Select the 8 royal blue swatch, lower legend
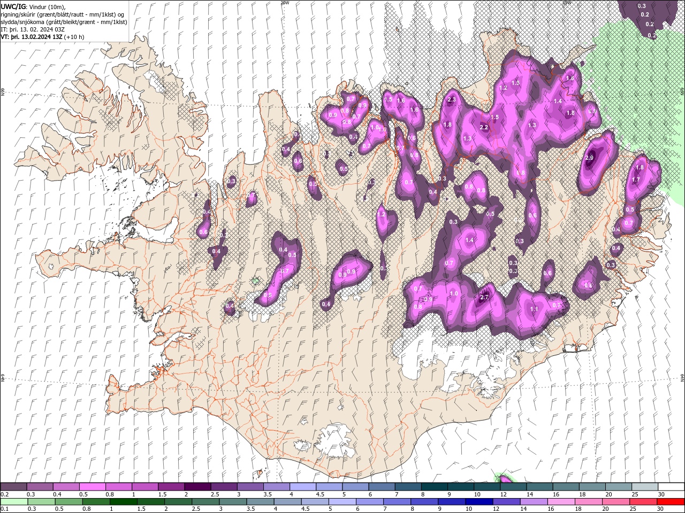This screenshot has height=513, width=685. [424, 502]
